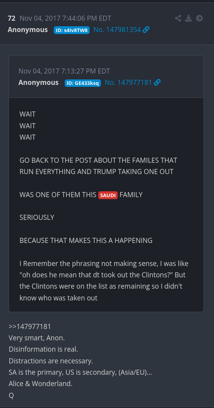Click chain link icon next to No. 147977181
Image resolution: width=214 pixels, height=408 pixels.
[x=157, y=83]
